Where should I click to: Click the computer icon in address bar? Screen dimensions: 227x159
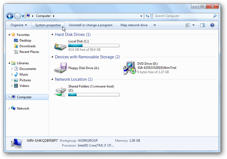coord(28,16)
